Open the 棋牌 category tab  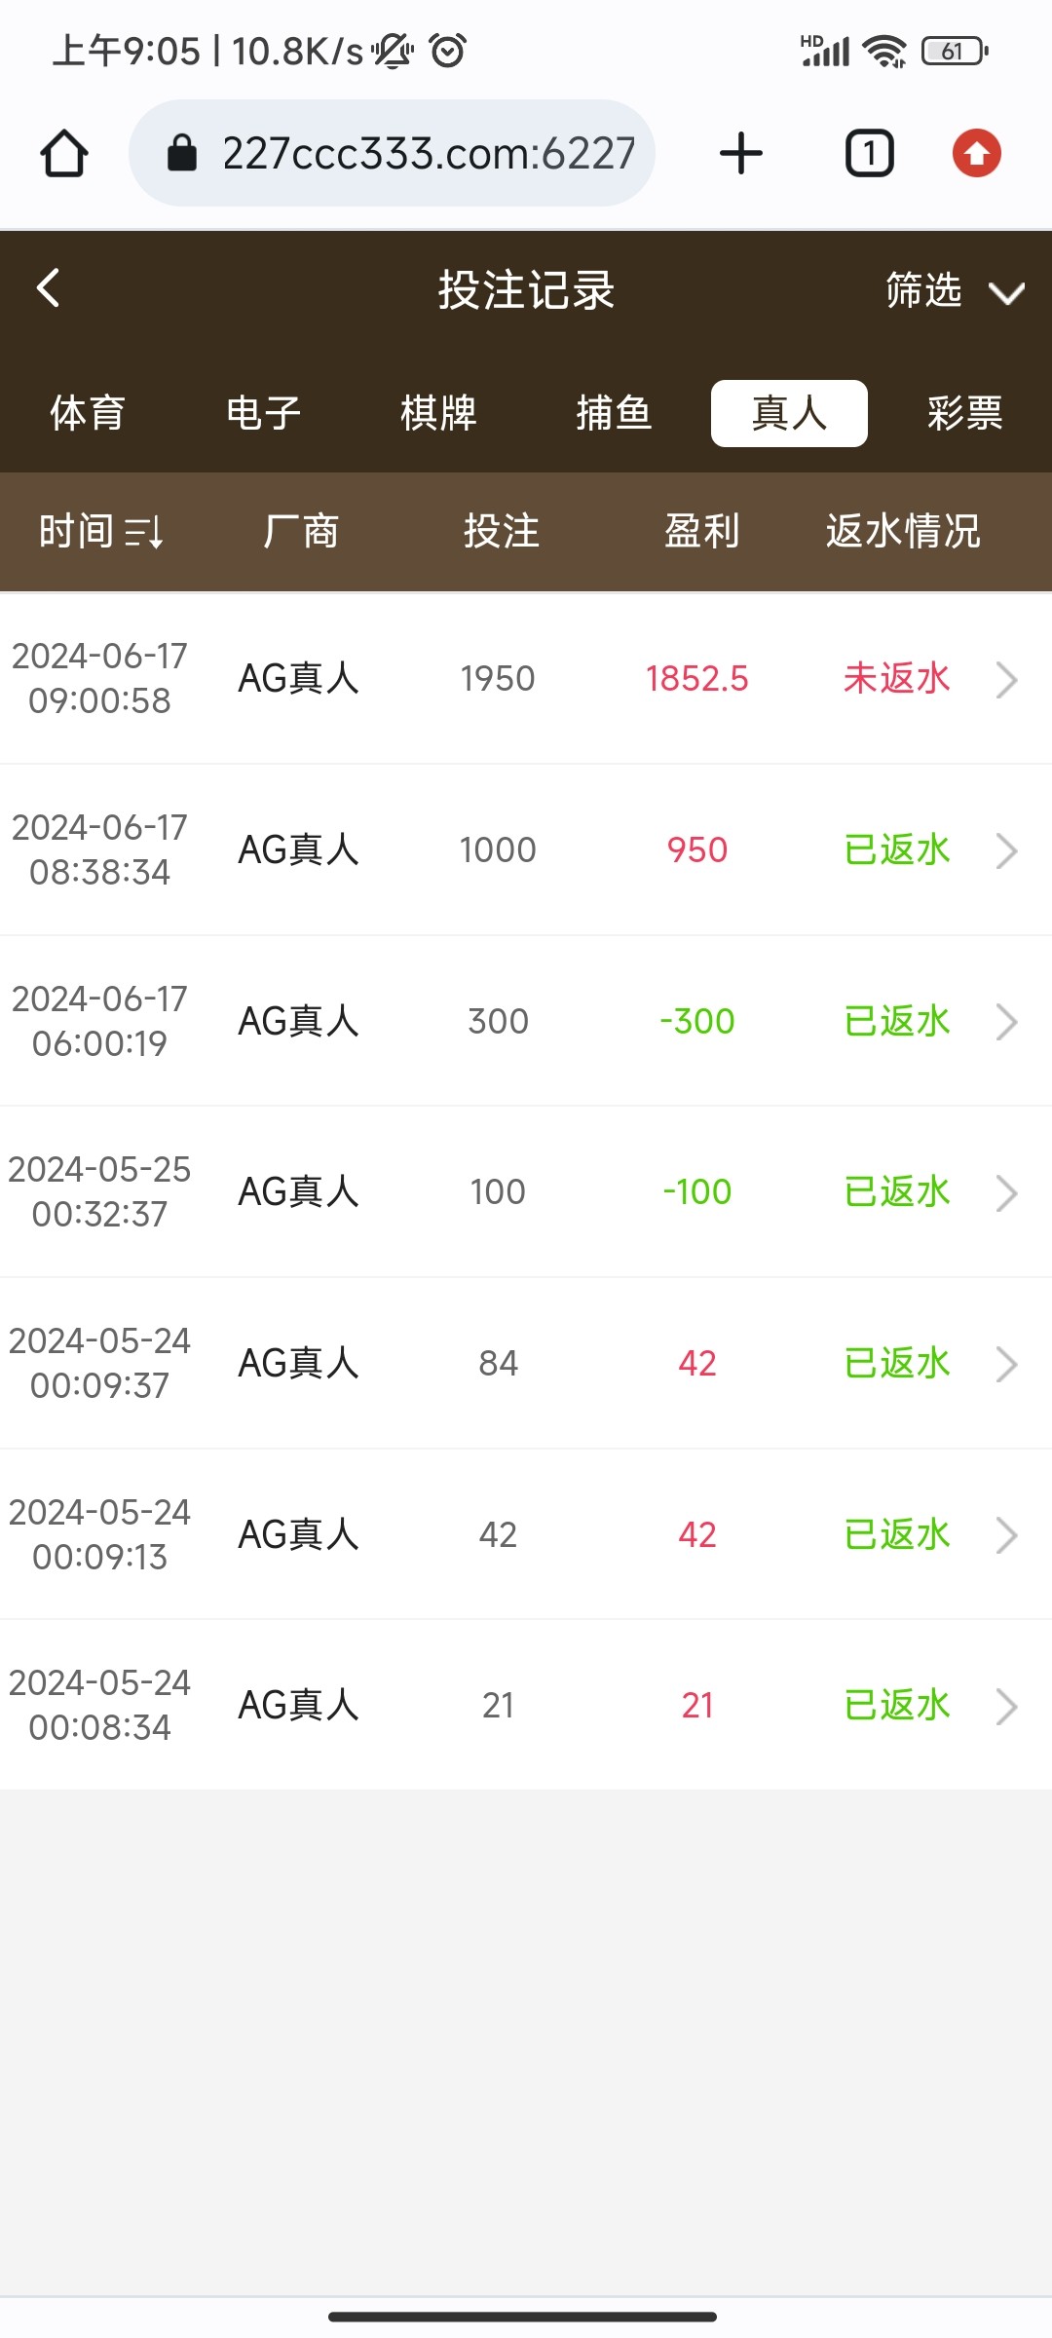438,413
